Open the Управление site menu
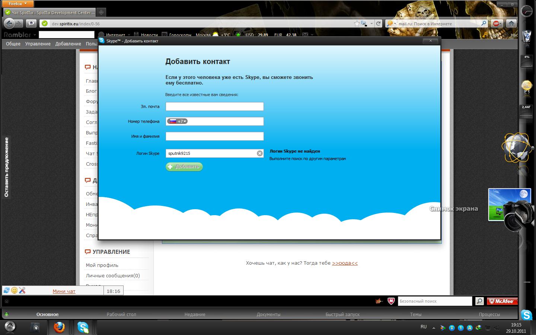 (38, 44)
